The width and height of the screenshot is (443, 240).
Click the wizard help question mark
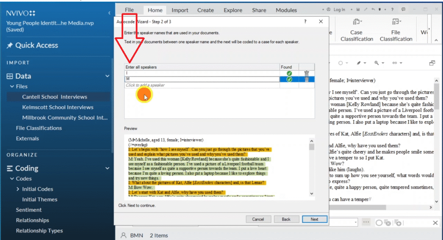tap(305, 21)
